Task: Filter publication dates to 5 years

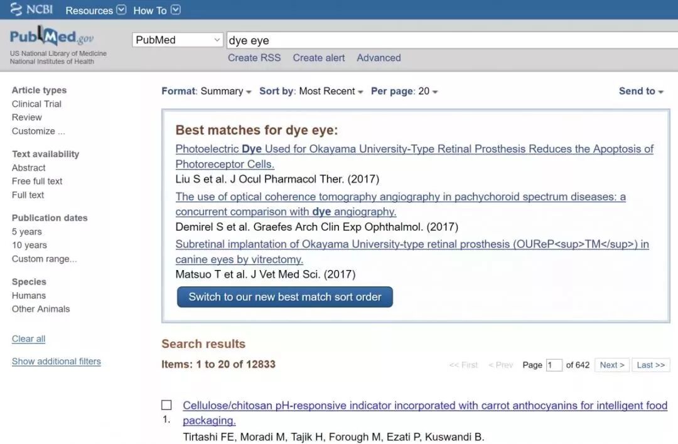Action: (x=27, y=232)
